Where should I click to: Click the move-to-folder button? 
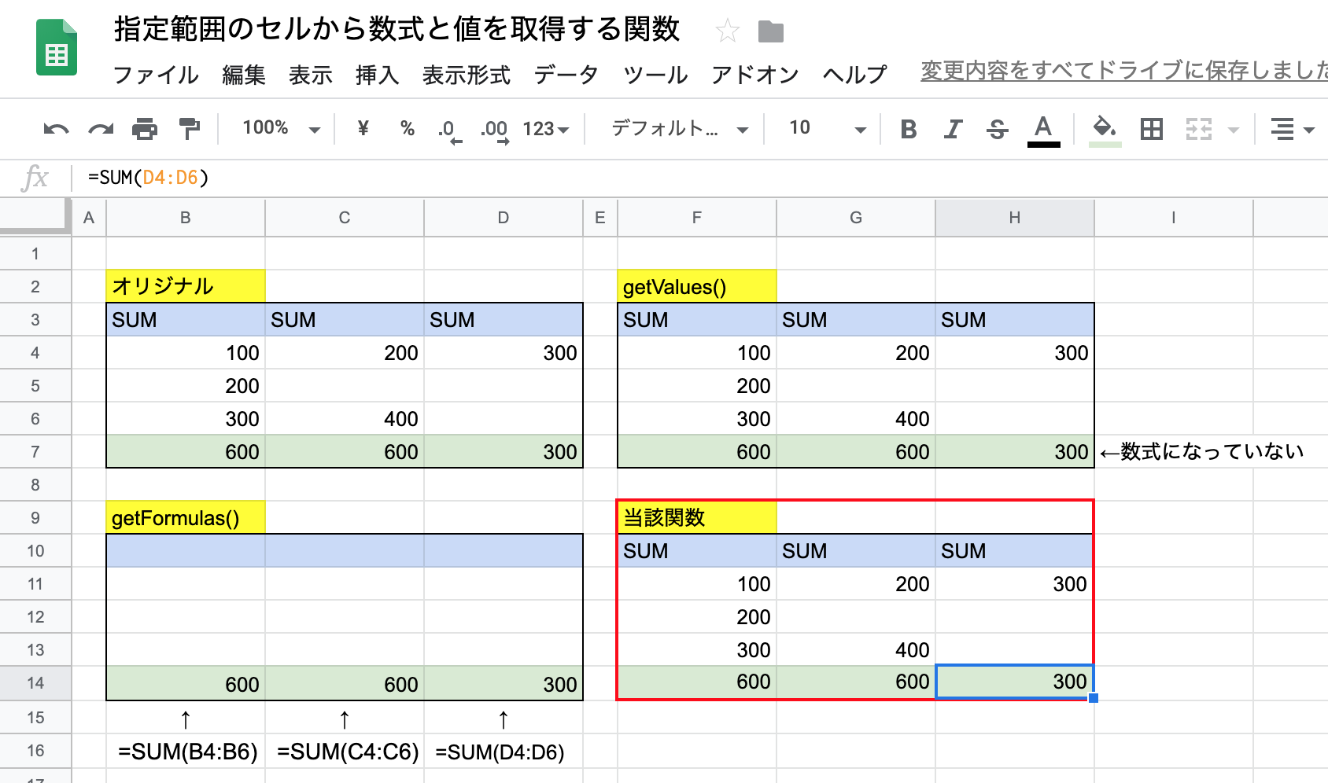(x=772, y=30)
